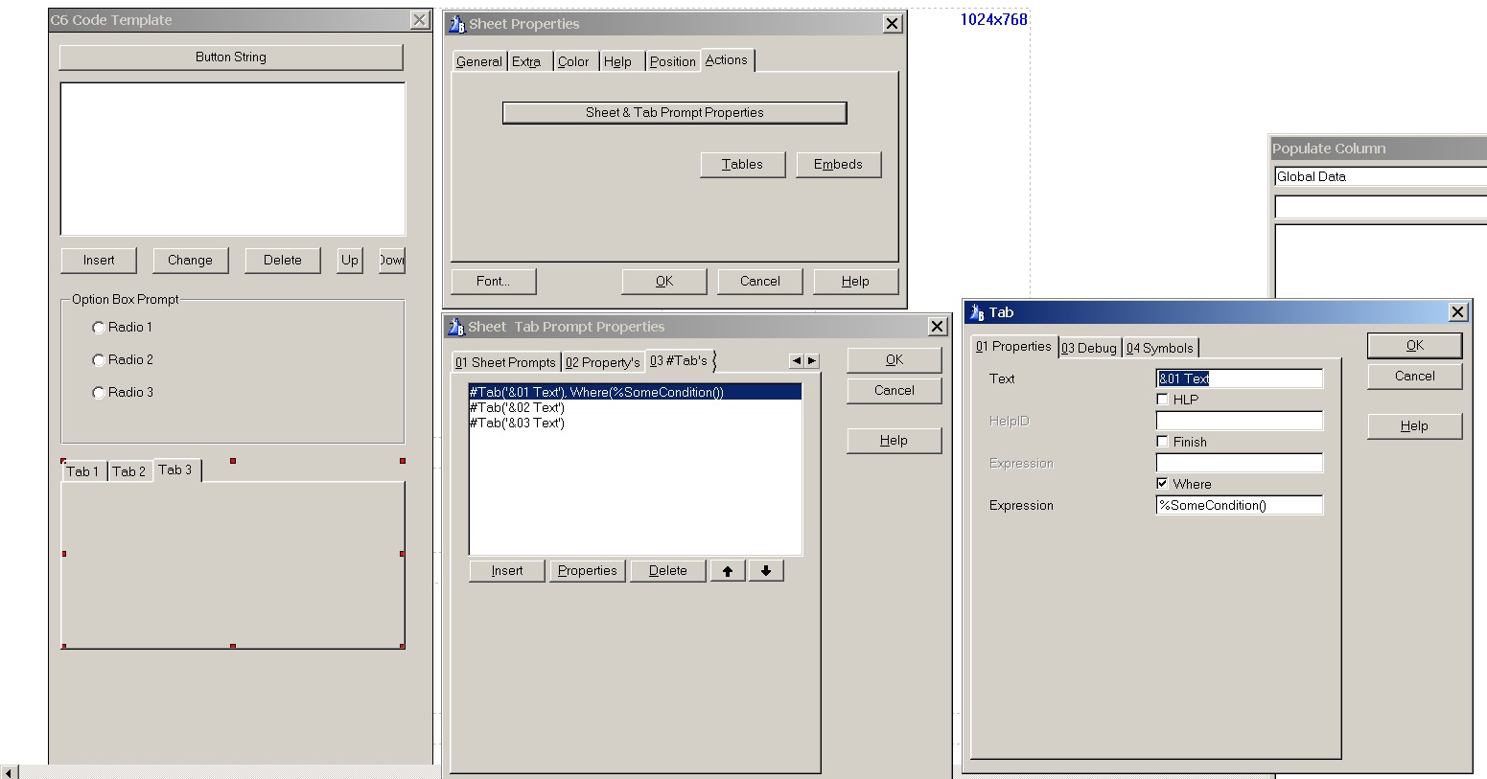Open the 02 Property's tab
1487x779 pixels.
coord(602,362)
